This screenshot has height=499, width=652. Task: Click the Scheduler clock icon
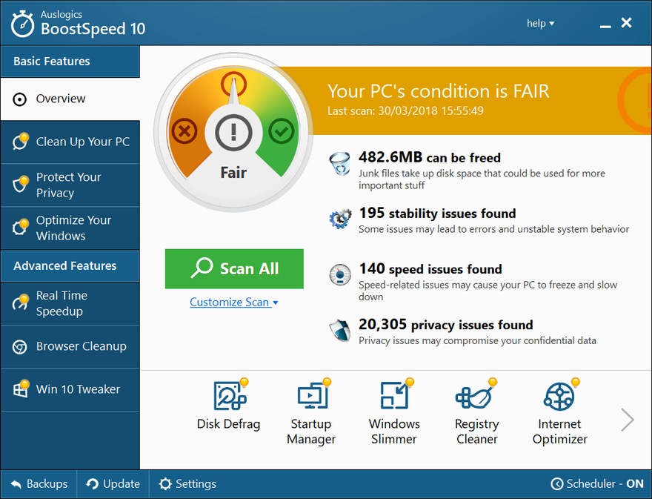(556, 484)
